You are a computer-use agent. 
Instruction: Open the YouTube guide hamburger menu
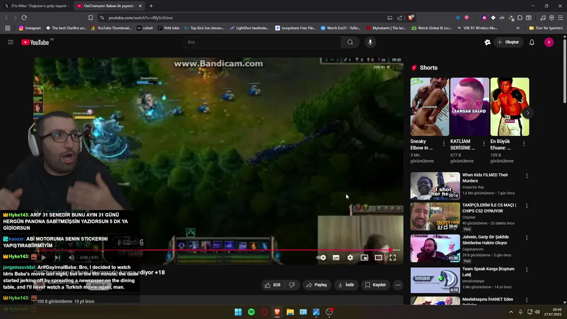tap(11, 42)
